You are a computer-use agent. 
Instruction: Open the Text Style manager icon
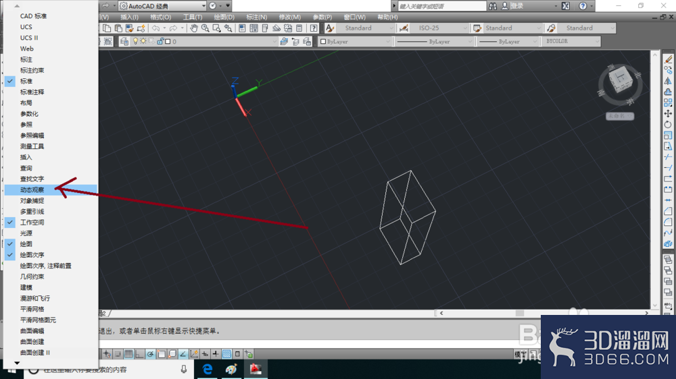click(330, 28)
